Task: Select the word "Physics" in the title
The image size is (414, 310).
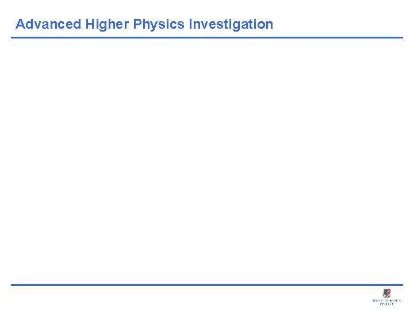Action: coord(158,24)
